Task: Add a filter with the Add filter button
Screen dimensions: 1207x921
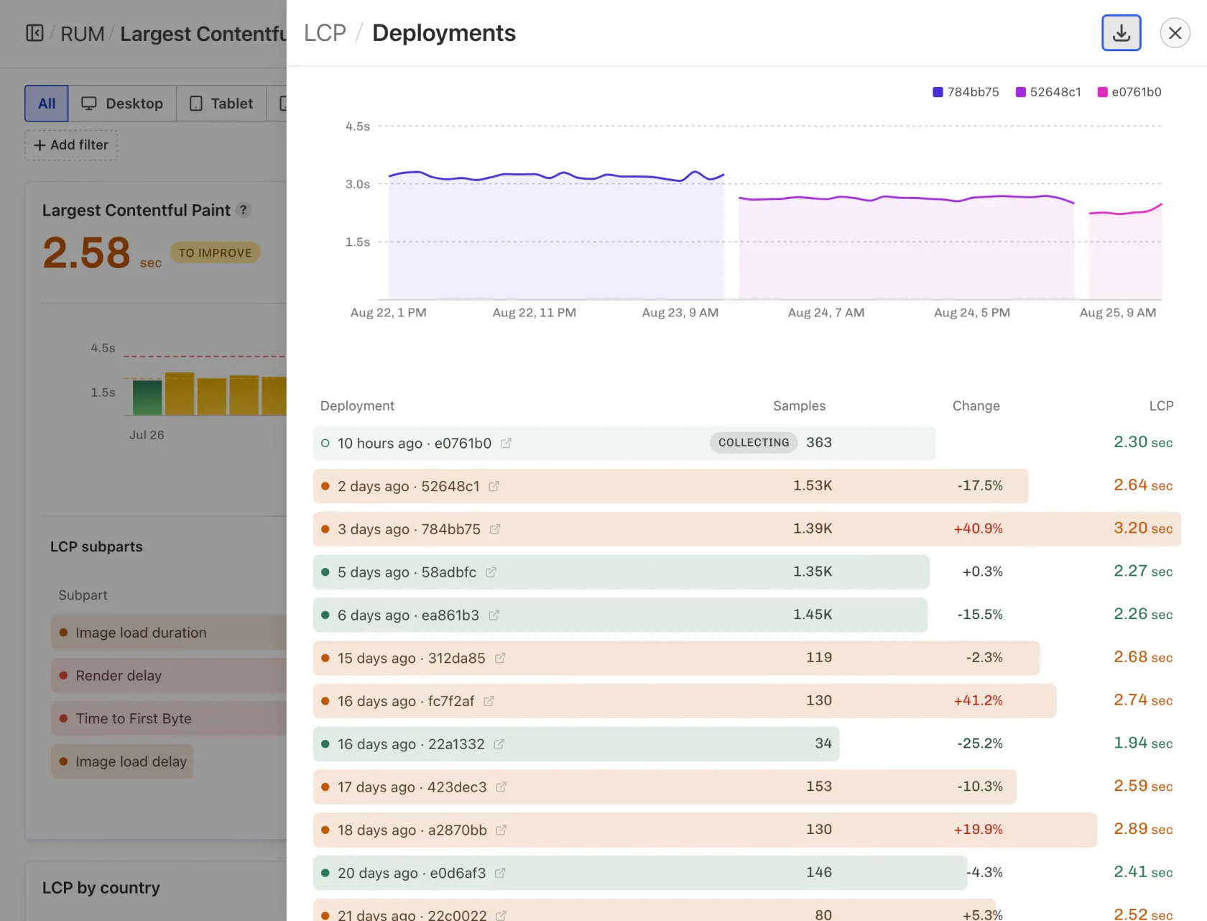Action: [x=71, y=145]
